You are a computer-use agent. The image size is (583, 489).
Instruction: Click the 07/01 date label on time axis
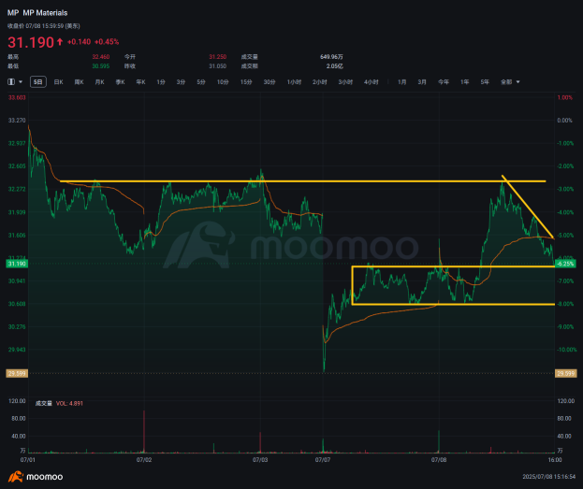click(x=28, y=460)
